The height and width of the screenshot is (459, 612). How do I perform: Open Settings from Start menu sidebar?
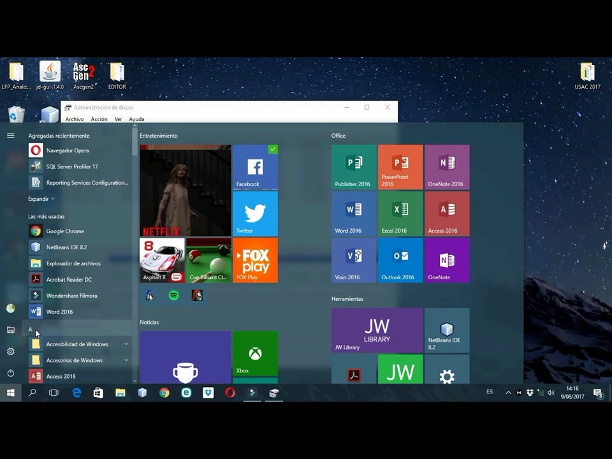11,351
